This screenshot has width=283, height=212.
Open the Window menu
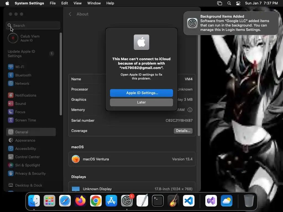(94, 3)
